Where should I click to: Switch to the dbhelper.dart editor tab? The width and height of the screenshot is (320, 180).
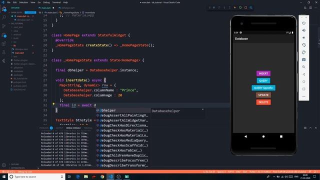(66, 8)
